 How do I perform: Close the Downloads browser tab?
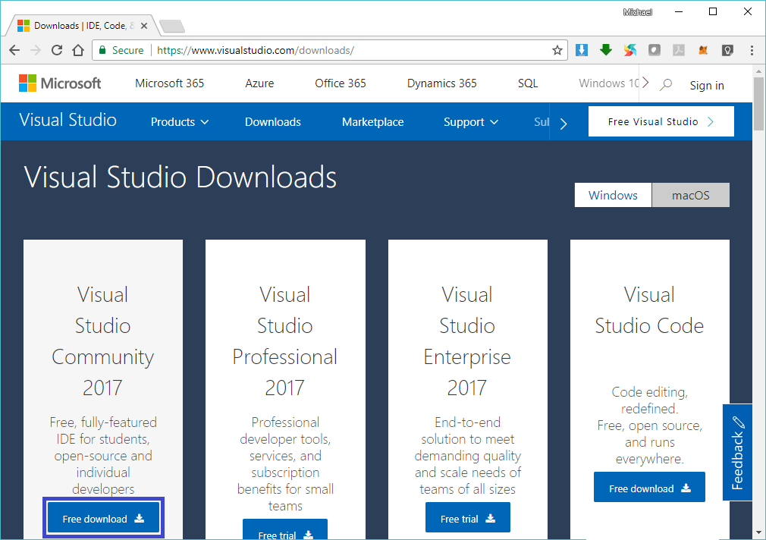click(144, 26)
